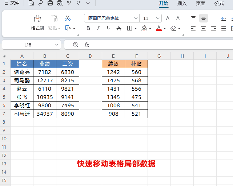This screenshot has width=233, height=186.
Task: Click the Name Box showing L18
Action: tap(31, 45)
